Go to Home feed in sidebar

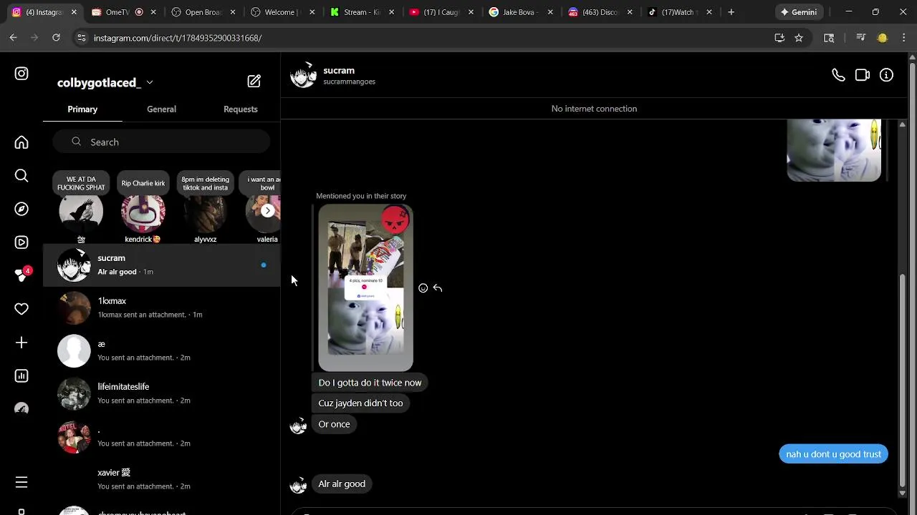coord(21,142)
